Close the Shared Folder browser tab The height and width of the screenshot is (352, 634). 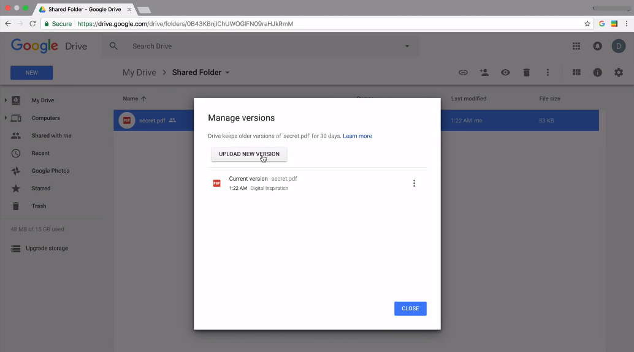tap(129, 9)
